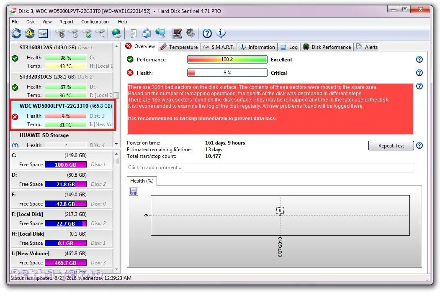Open the Report menu
Screen dimensions: 440x297
(x=67, y=22)
